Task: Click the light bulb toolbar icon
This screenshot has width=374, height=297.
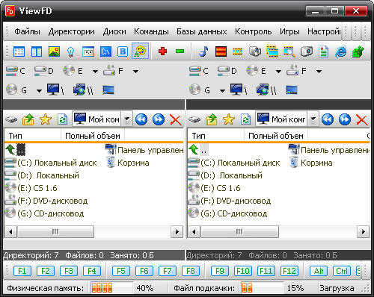Action: coord(71,51)
